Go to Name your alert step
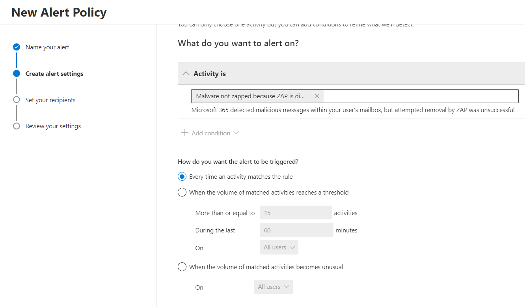 [47, 47]
